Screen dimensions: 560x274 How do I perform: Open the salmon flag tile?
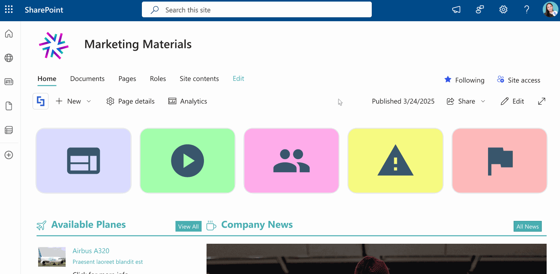pyautogui.click(x=499, y=160)
